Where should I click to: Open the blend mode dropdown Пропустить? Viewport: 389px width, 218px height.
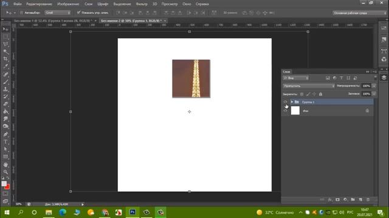click(309, 86)
